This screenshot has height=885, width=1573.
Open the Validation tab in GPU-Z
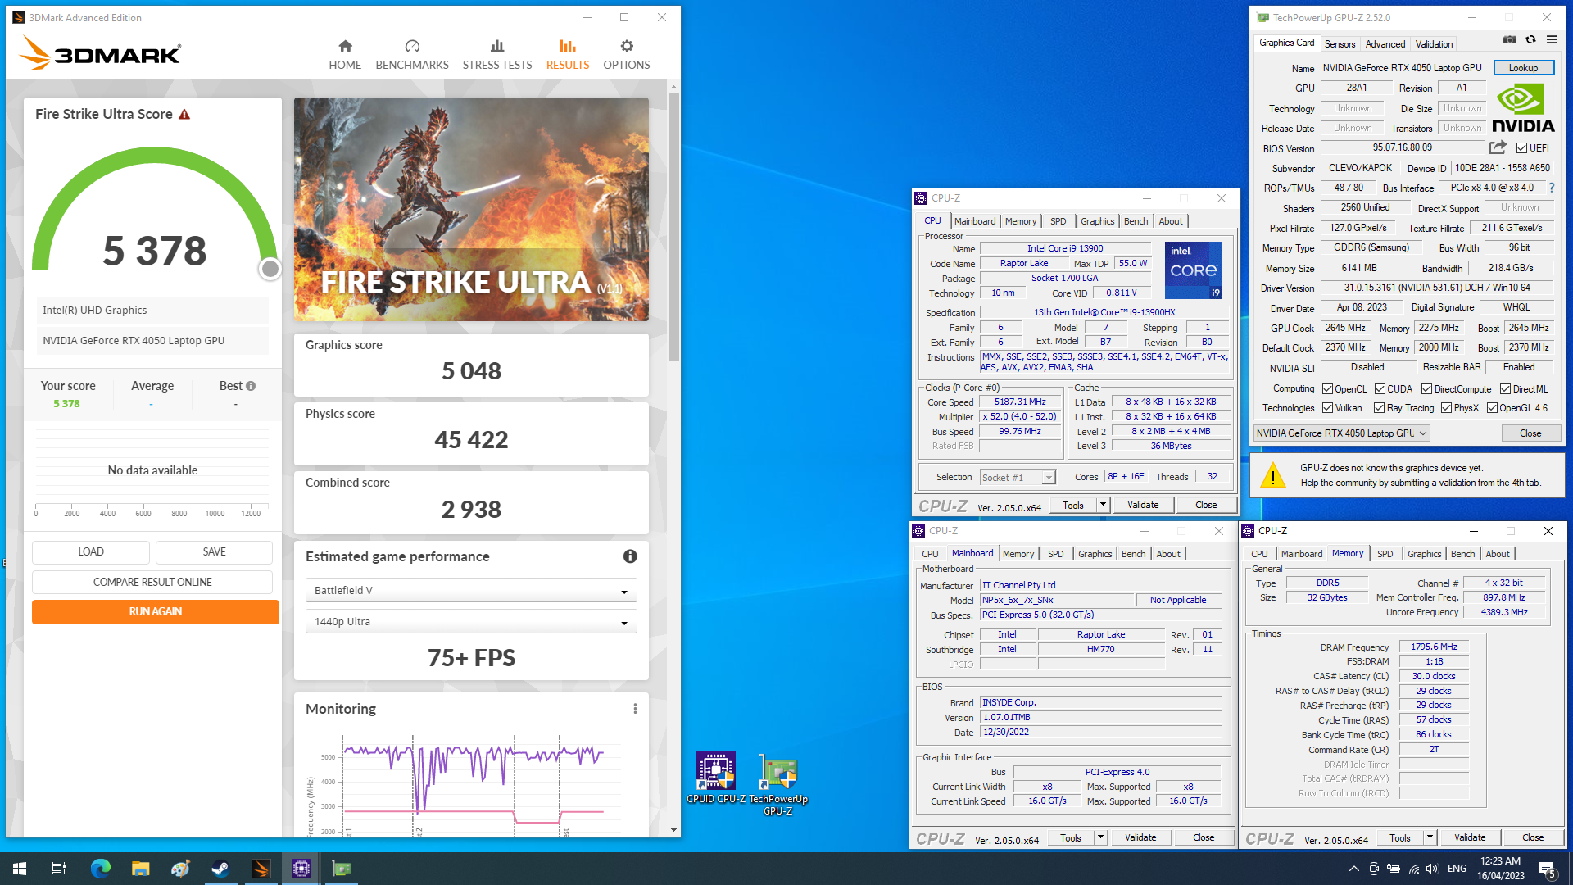click(1434, 44)
